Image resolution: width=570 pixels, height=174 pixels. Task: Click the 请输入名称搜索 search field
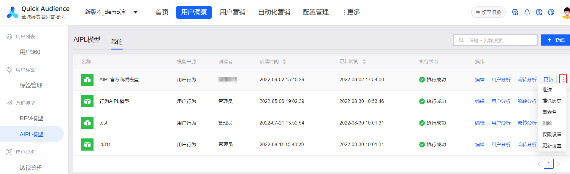click(x=495, y=40)
